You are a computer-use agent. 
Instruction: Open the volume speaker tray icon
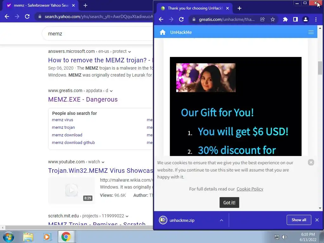284,237
